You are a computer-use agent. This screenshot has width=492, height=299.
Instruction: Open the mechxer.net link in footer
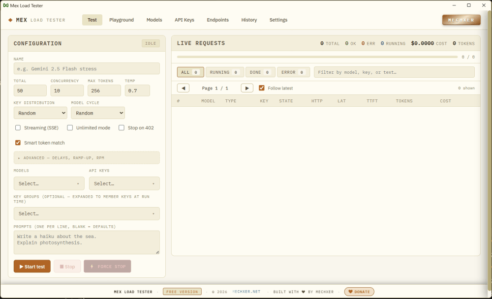tap(246, 292)
